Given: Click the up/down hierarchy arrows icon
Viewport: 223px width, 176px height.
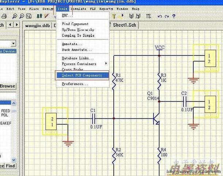Looking at the screenshot, I should pyautogui.click(x=39, y=16).
